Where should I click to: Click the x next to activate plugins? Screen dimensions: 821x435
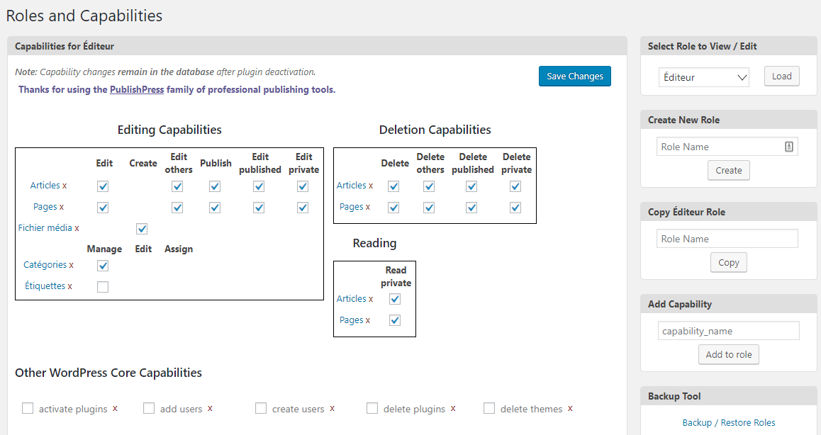click(115, 409)
